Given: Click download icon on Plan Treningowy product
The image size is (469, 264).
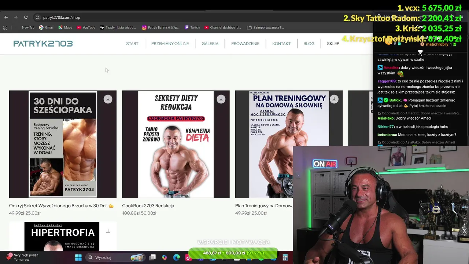Looking at the screenshot, I should click(x=334, y=99).
